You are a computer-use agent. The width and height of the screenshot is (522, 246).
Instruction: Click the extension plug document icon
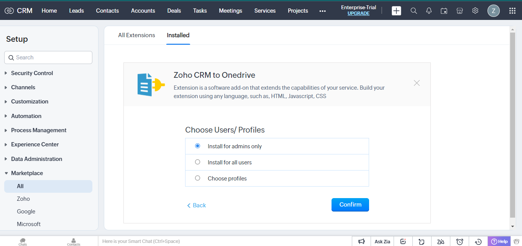(151, 84)
